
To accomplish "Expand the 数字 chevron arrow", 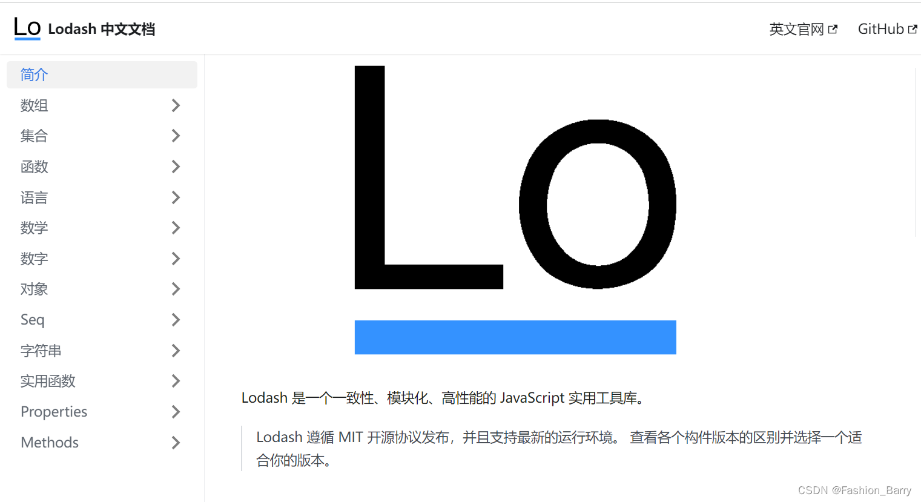I will (x=176, y=259).
